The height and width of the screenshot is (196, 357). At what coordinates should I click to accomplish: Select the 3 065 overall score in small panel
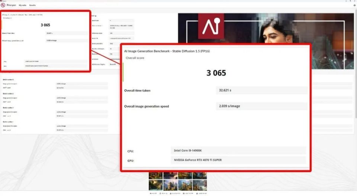point(45,25)
